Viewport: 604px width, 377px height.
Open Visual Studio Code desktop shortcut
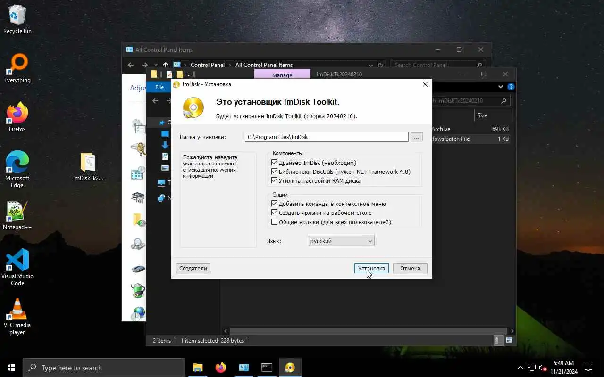[x=17, y=268]
